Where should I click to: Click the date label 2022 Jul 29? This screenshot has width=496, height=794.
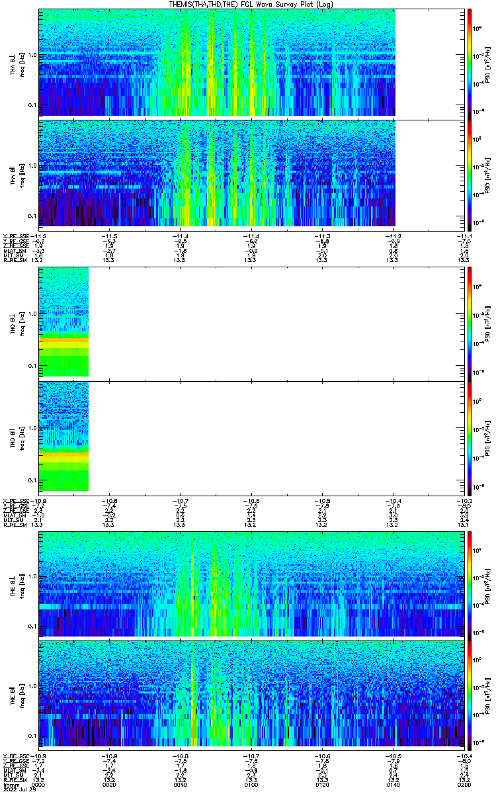pos(19,789)
